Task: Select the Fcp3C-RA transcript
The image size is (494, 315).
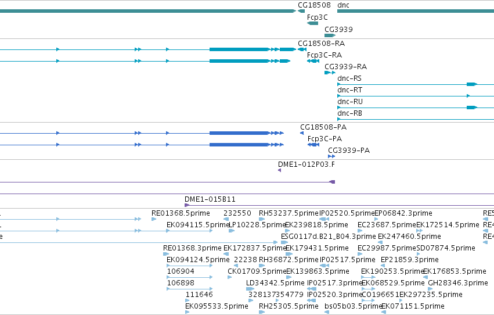Action: click(x=324, y=55)
